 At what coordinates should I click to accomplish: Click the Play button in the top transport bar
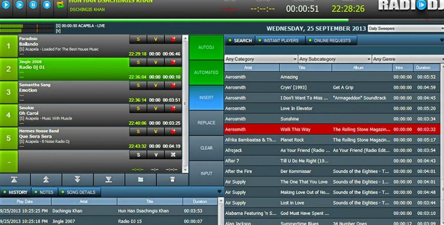tap(6, 5)
